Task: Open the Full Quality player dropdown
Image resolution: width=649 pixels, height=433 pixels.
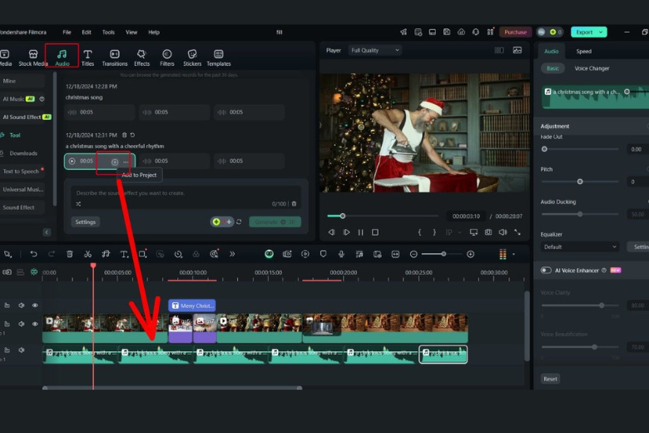Action: 374,50
